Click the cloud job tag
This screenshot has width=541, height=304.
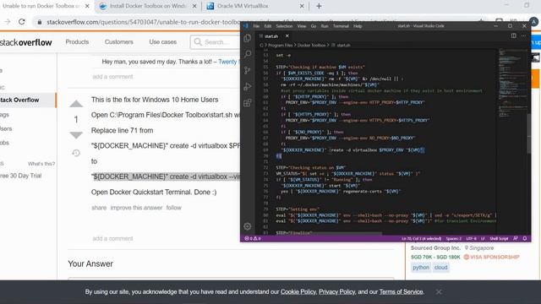coord(440,268)
